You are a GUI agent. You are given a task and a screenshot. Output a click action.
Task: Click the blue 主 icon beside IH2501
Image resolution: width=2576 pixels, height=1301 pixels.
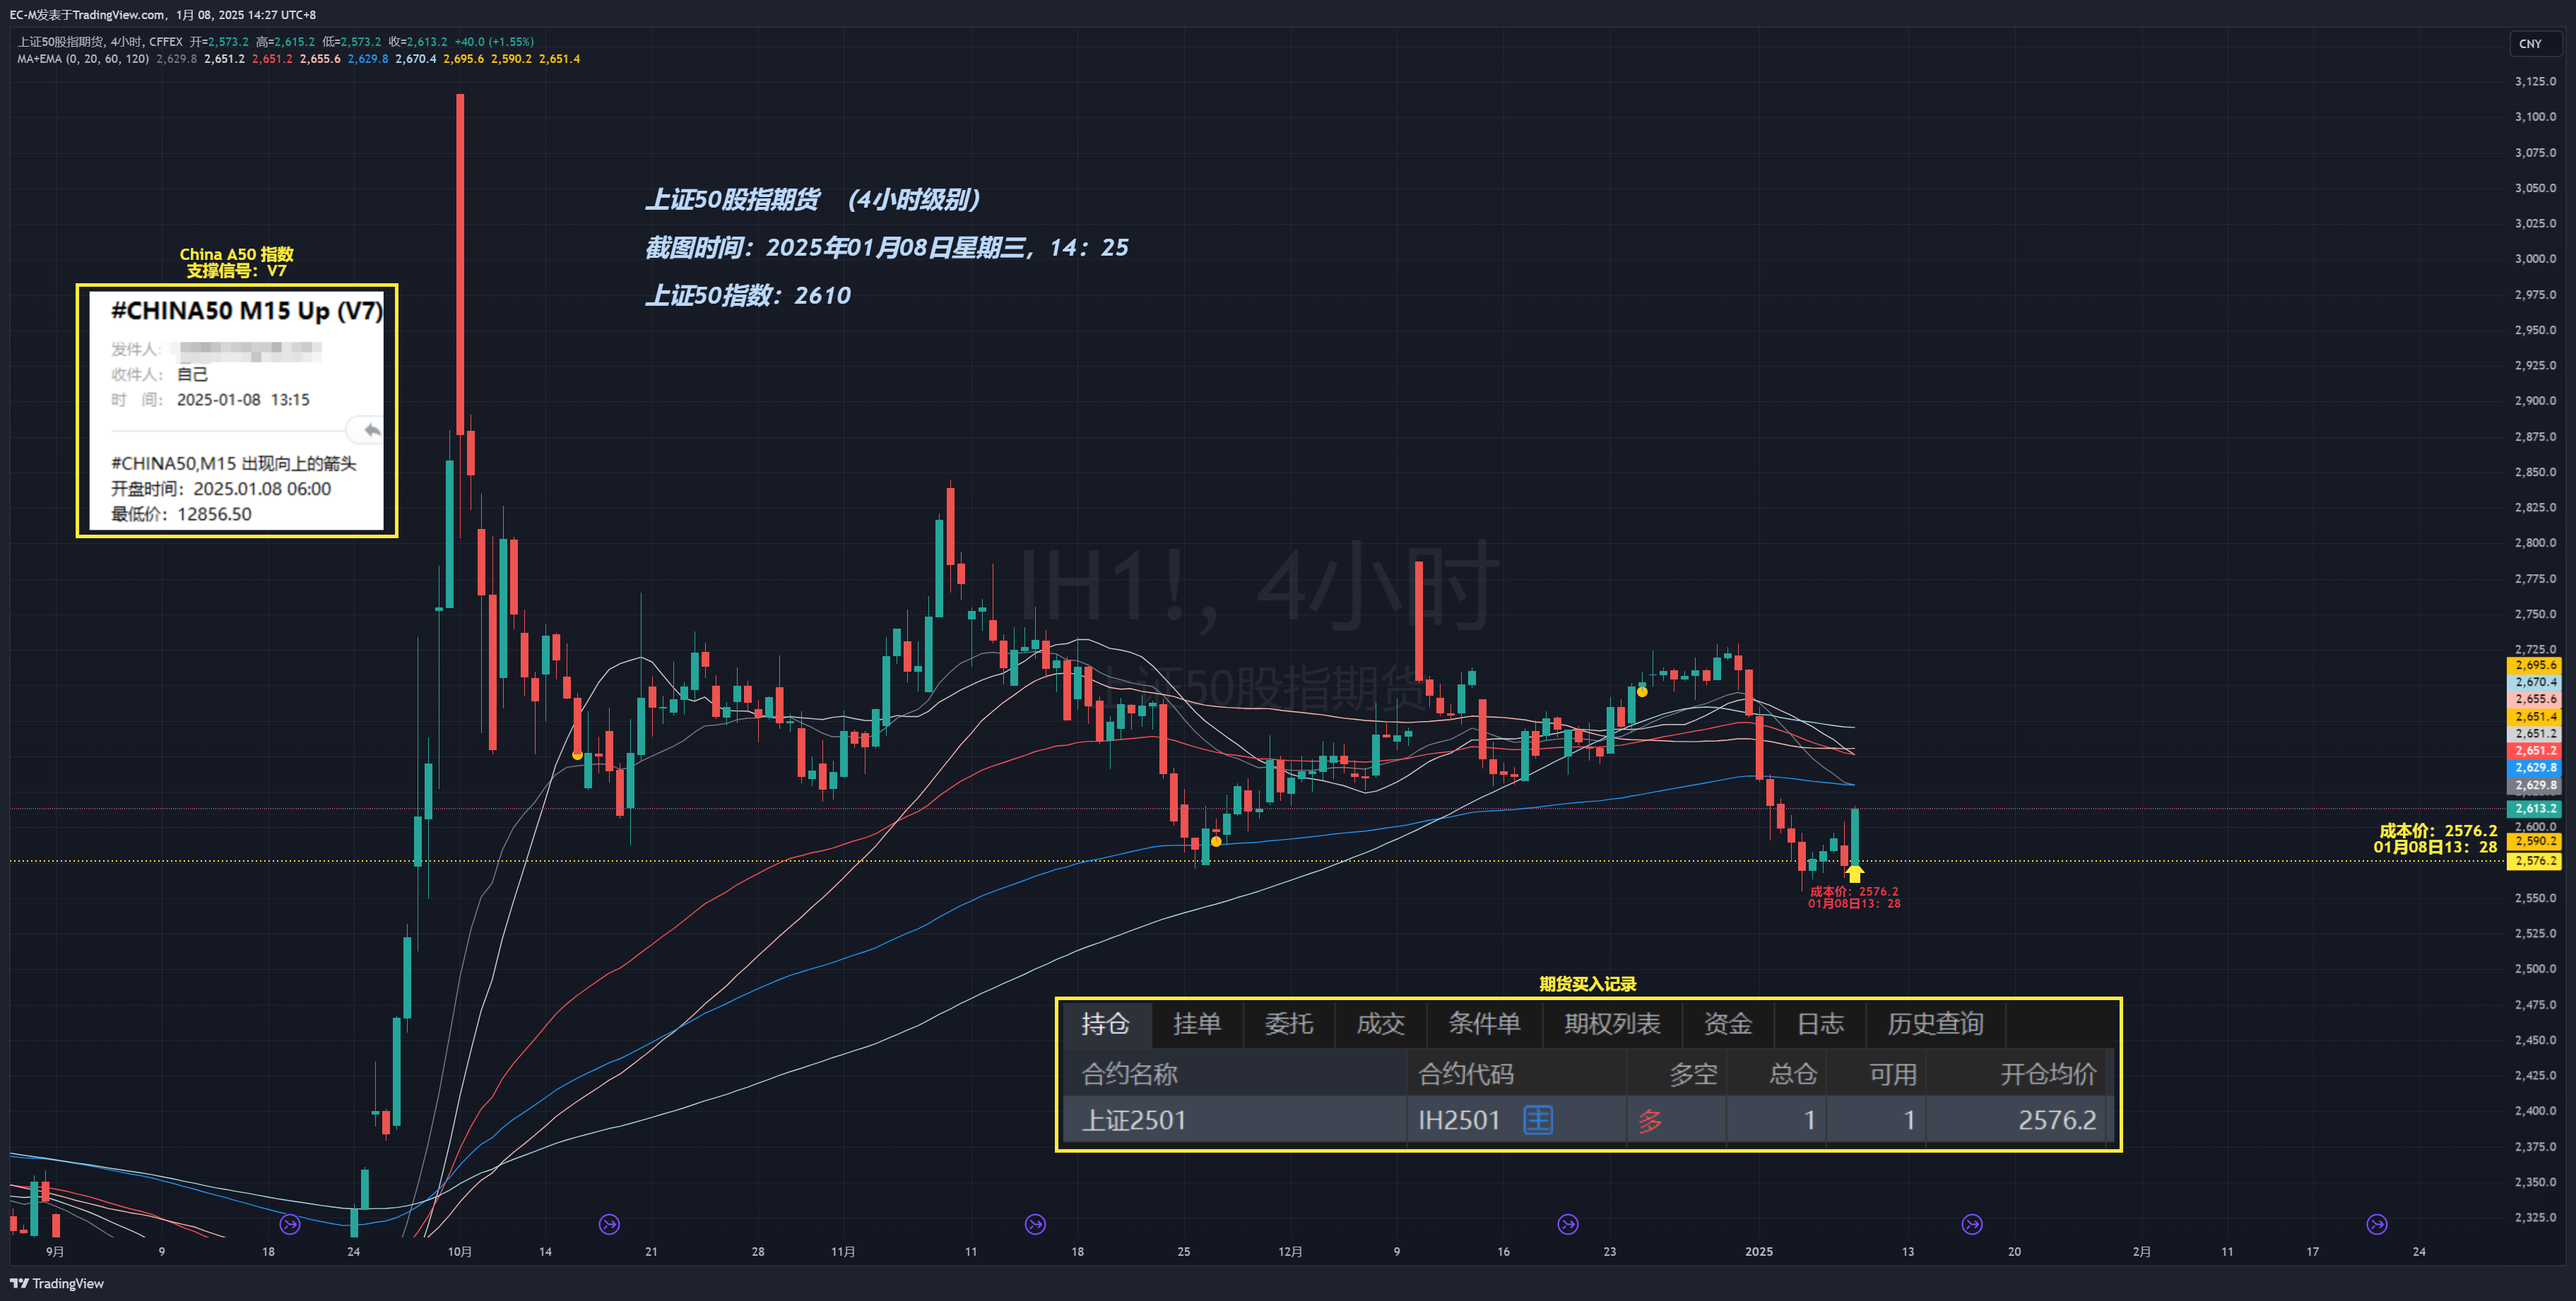[1538, 1120]
